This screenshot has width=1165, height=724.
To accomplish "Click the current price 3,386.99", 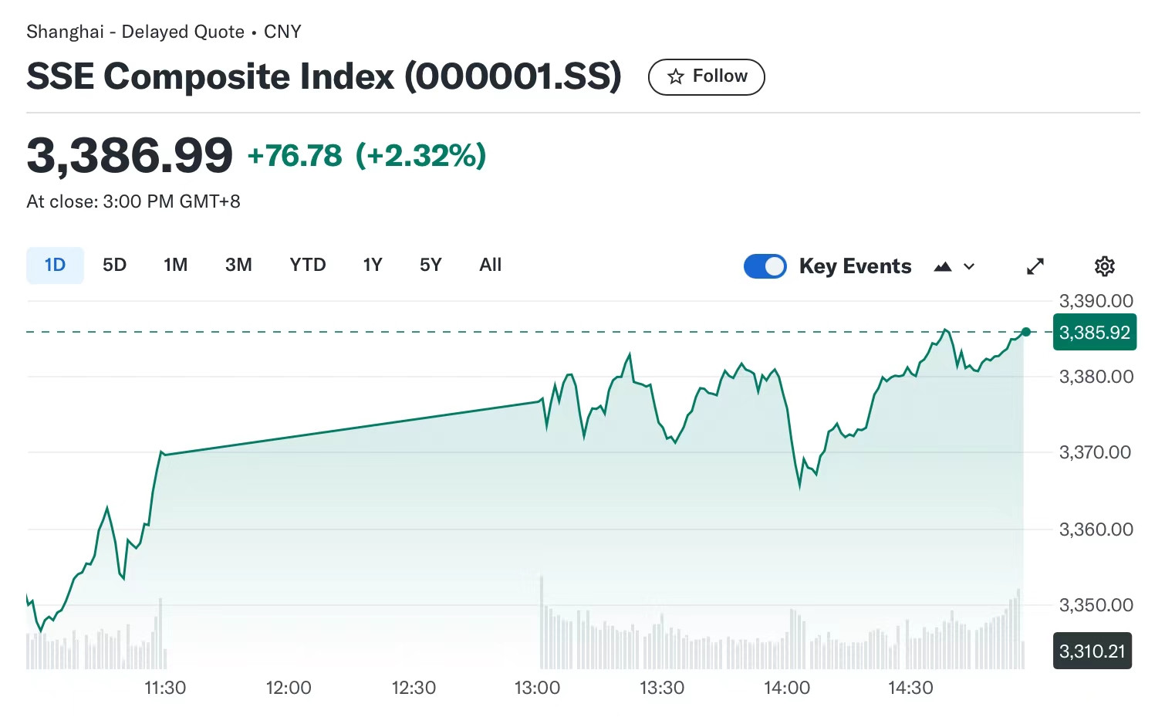I will tap(130, 155).
